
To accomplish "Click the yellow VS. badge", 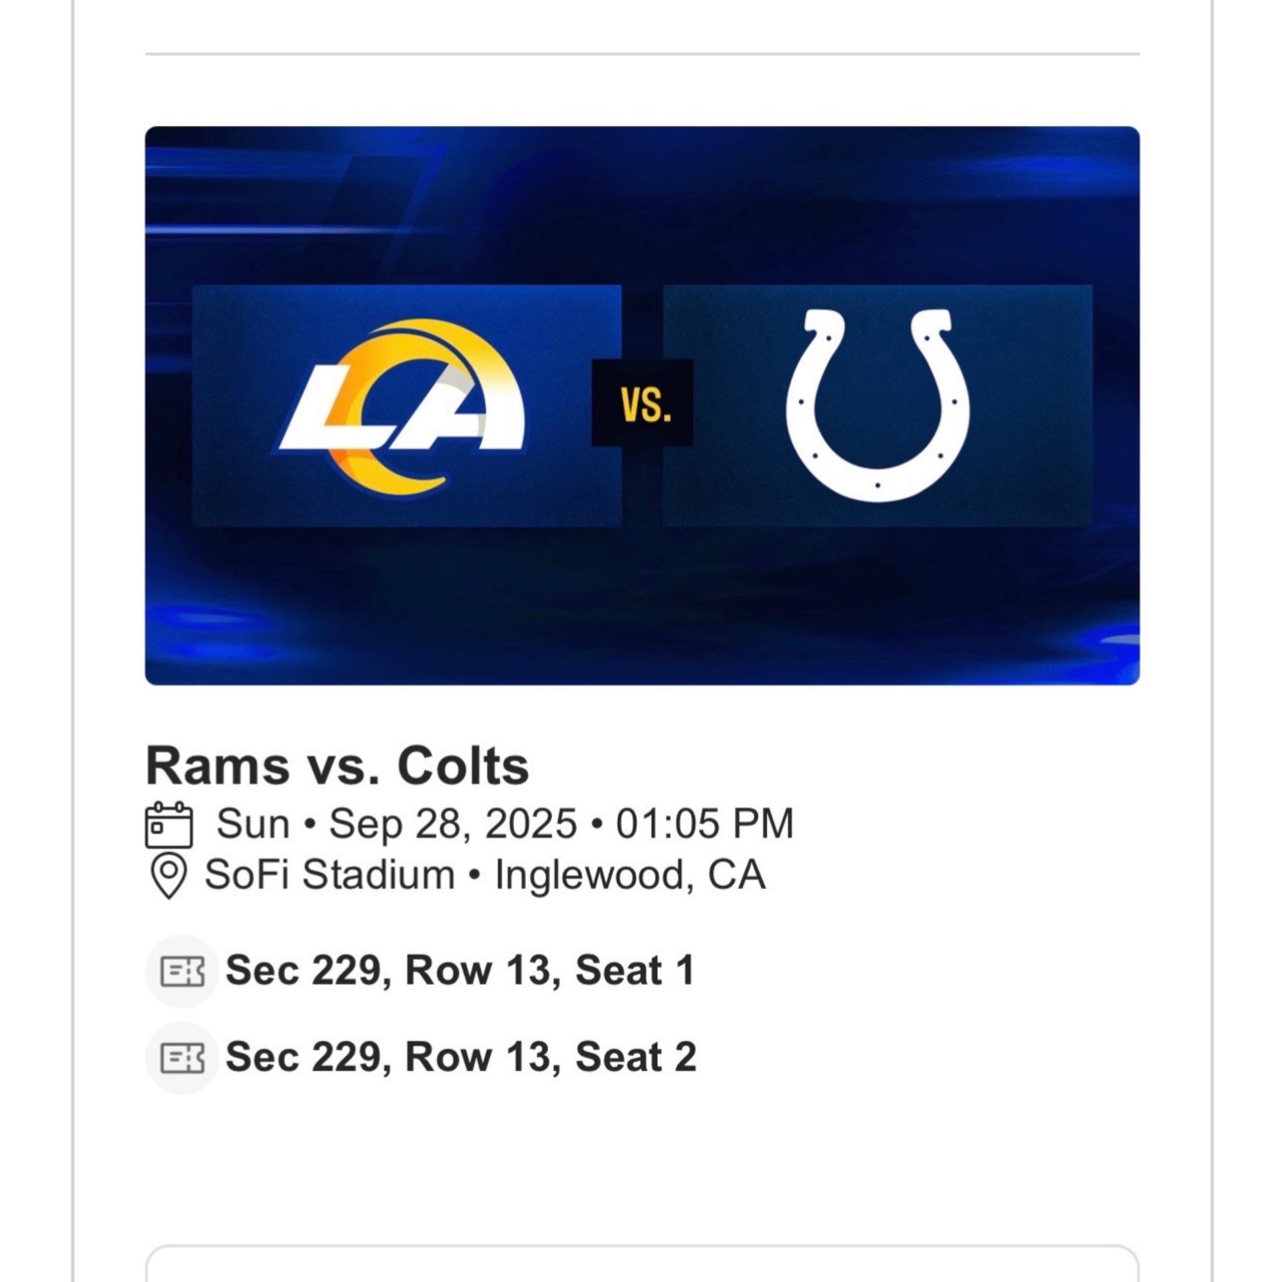I will (x=642, y=404).
